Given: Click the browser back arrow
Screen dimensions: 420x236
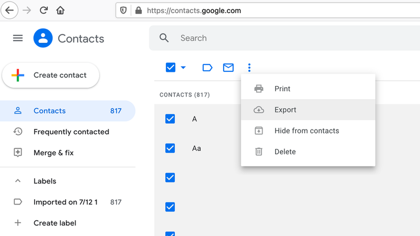Looking at the screenshot, I should click(x=10, y=10).
